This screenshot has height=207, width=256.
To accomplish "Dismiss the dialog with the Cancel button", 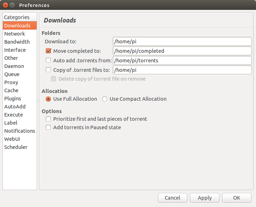I will tap(172, 198).
